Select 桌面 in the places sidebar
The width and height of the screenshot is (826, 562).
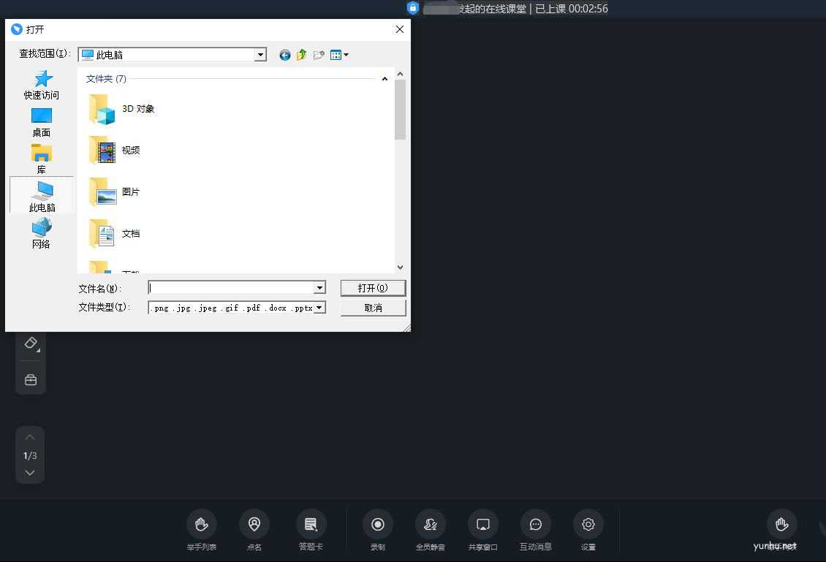[42, 121]
